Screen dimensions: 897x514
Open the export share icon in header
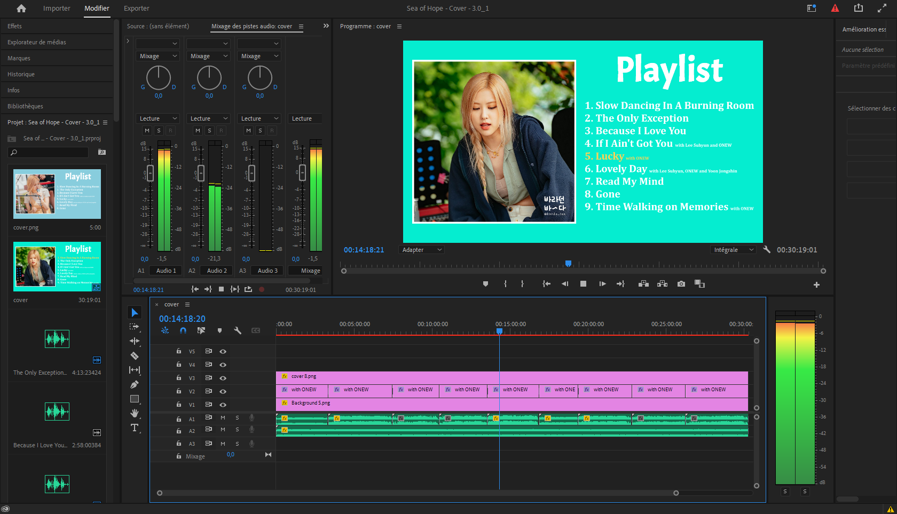859,8
